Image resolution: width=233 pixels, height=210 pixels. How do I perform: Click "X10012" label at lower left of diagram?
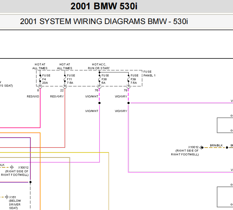pos(23,167)
